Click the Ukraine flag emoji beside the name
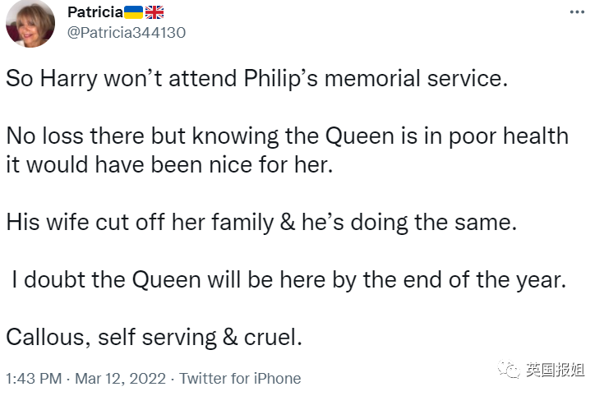The height and width of the screenshot is (396, 604). [133, 12]
